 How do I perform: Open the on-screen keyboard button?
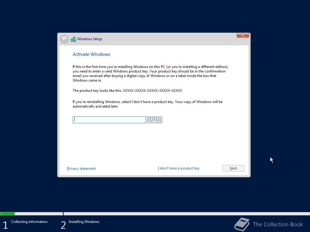pos(154,120)
